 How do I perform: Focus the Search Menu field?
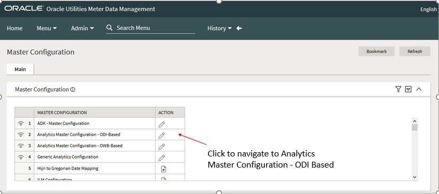[x=151, y=28]
